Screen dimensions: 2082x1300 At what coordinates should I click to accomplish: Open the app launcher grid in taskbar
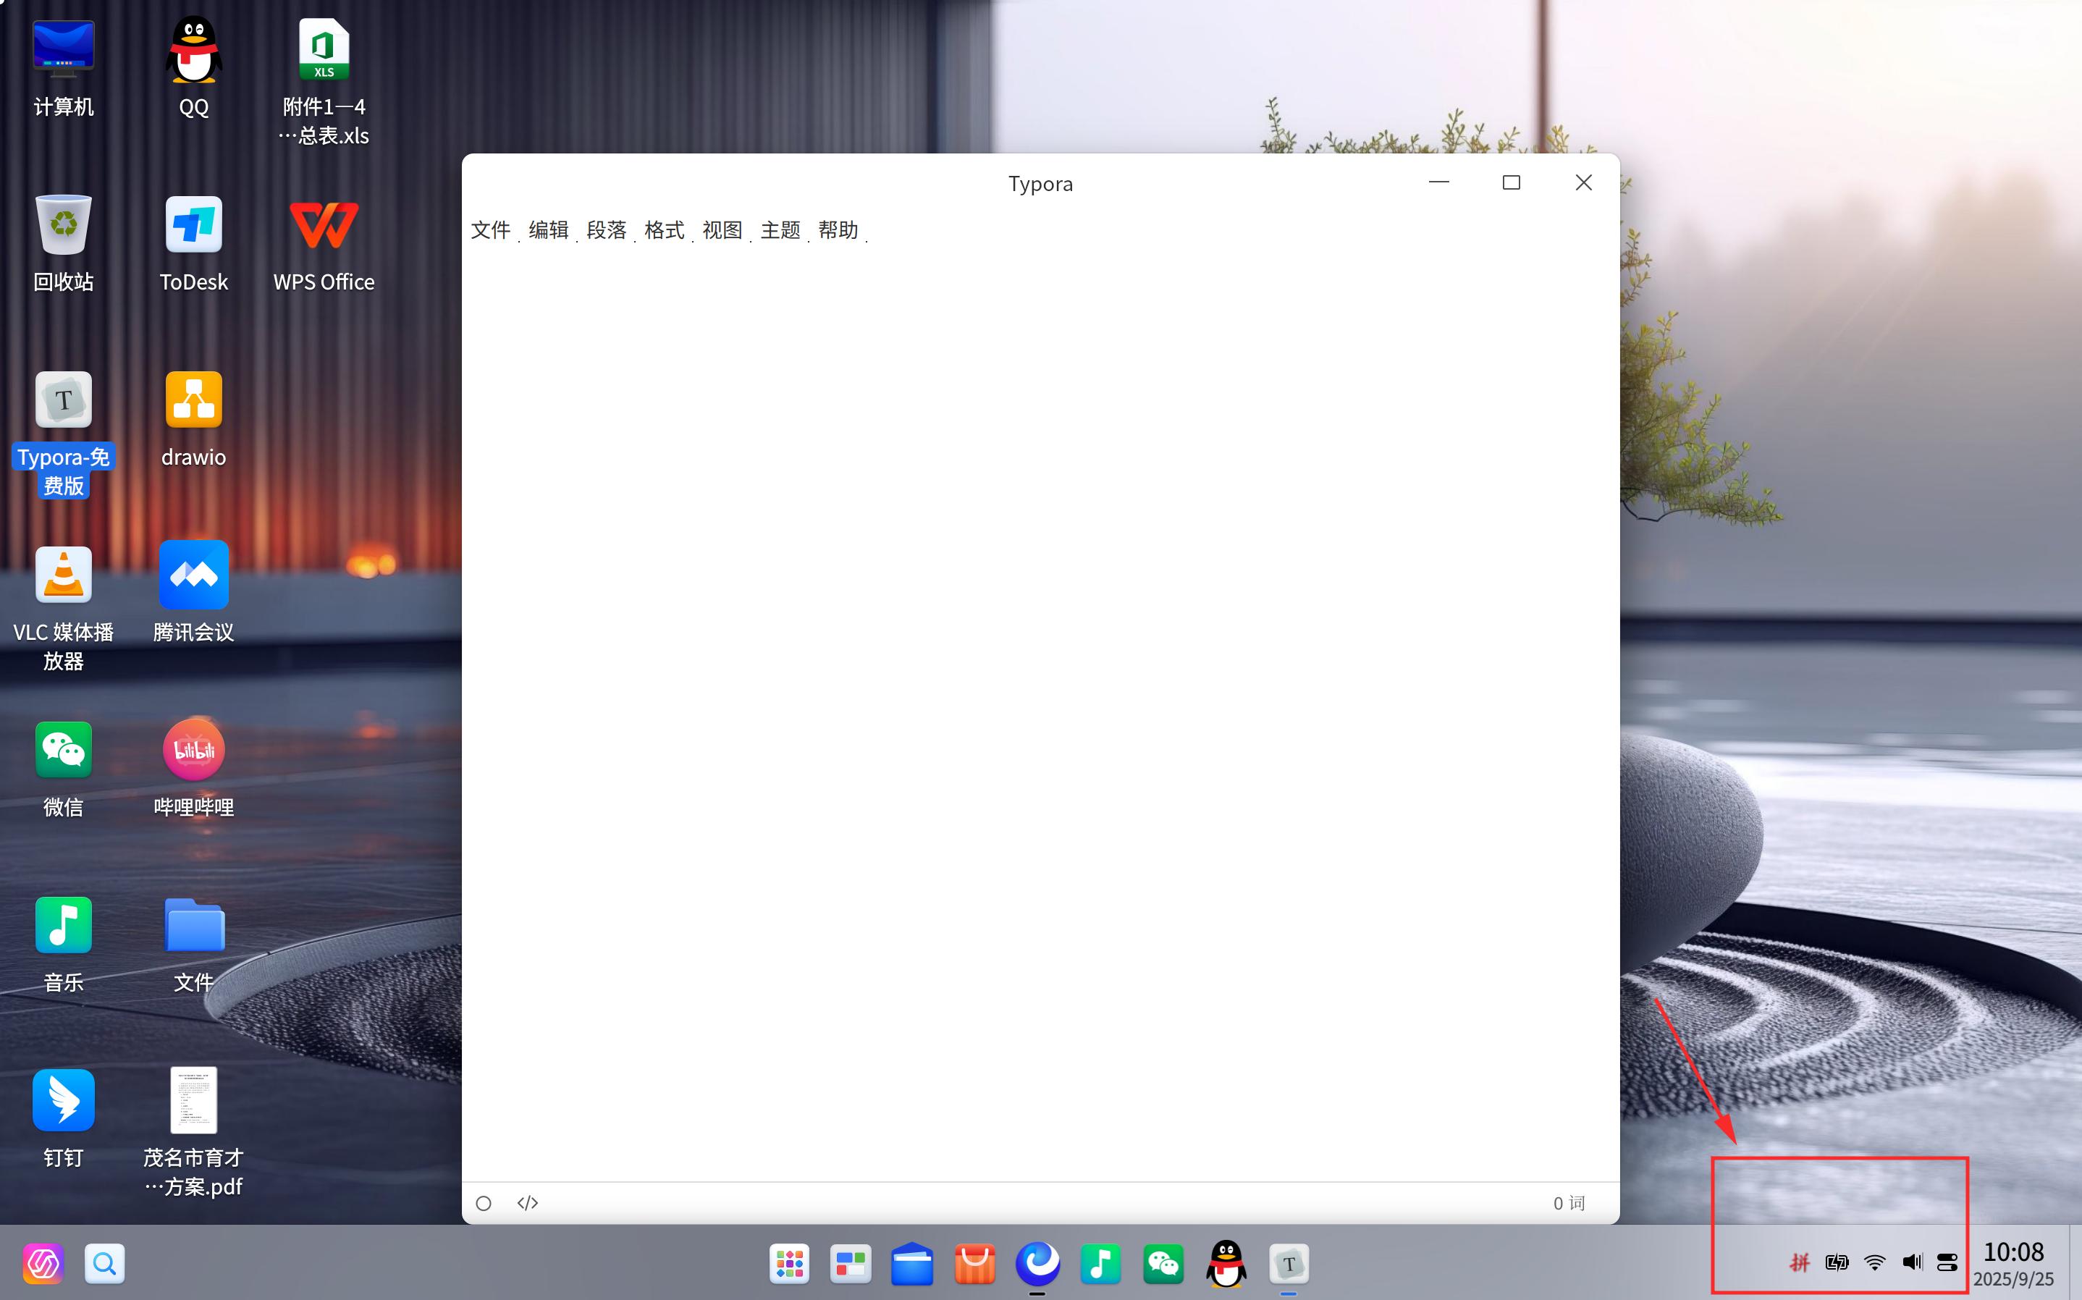[789, 1264]
